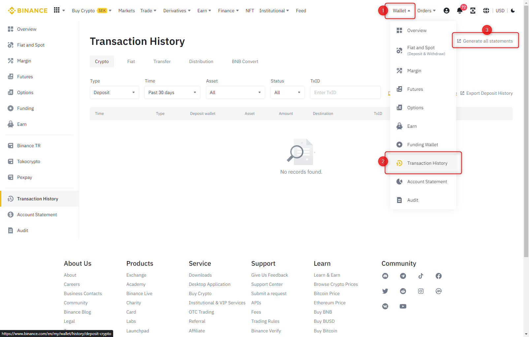Open CoinMarketCap community icon

(439, 291)
